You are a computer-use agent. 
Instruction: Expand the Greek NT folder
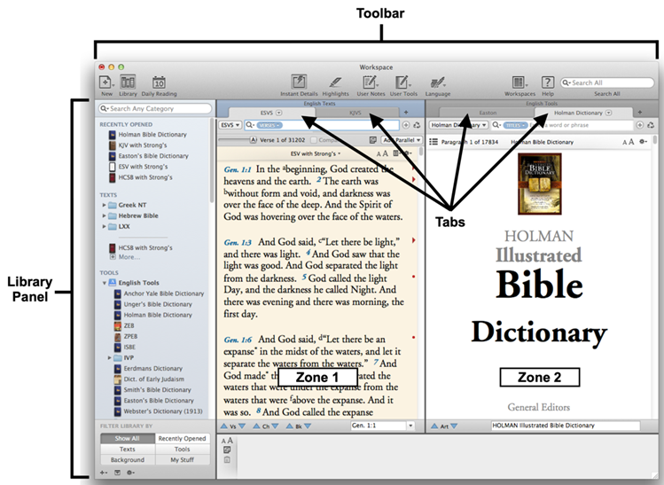click(105, 205)
